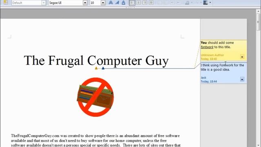Image resolution: width=261 pixels, height=147 pixels.
Task: Click the 'Today, 18:44' timestamp
Action: tap(209, 82)
